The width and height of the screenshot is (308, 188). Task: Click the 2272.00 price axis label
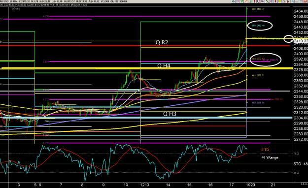301,139
